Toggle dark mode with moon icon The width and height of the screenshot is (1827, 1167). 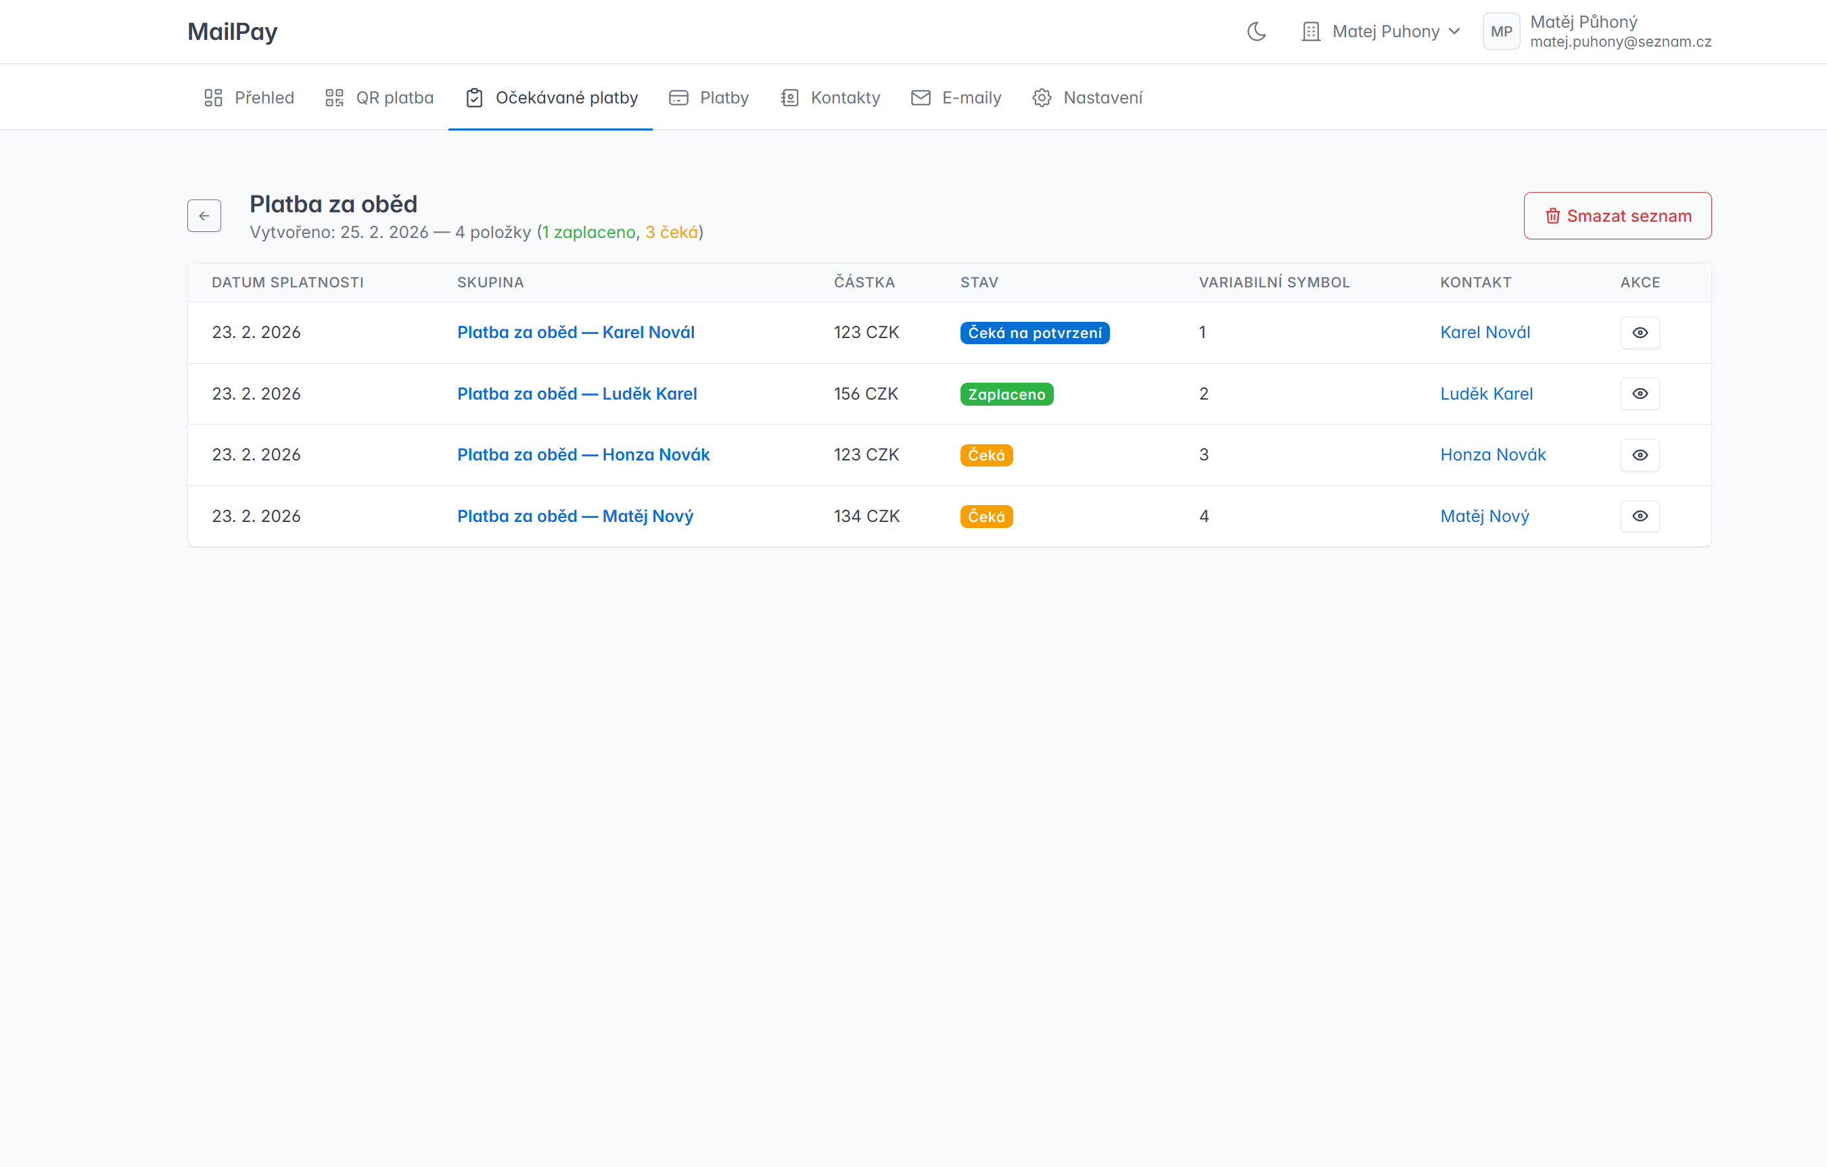click(1256, 31)
